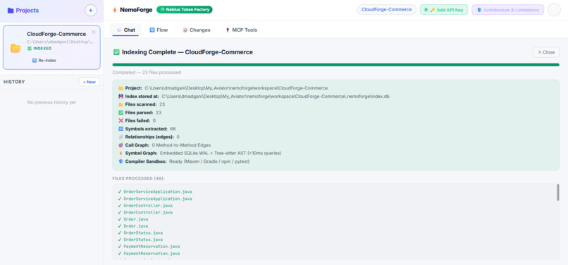Click the Project path text
The height and width of the screenshot is (265, 568).
pyautogui.click(x=236, y=88)
